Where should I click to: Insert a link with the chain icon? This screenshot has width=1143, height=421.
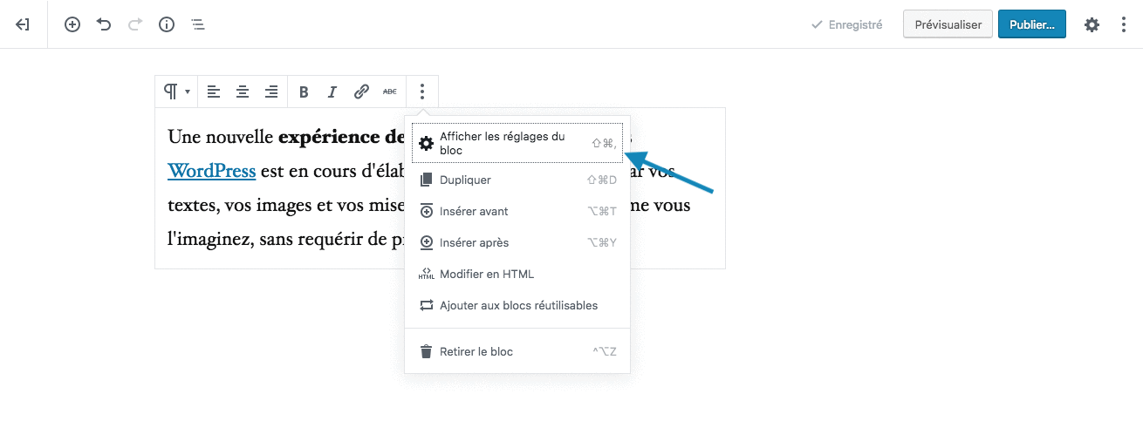tap(361, 92)
